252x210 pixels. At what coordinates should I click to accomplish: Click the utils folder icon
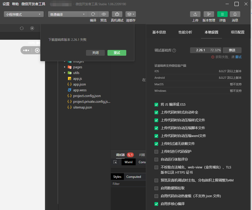click(x=70, y=73)
